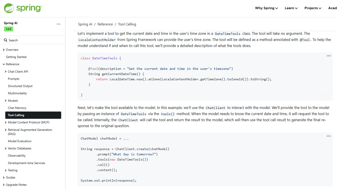Click the 'String getCurrentDateTime() {' code line
337x189 pixels.
tap(116, 74)
